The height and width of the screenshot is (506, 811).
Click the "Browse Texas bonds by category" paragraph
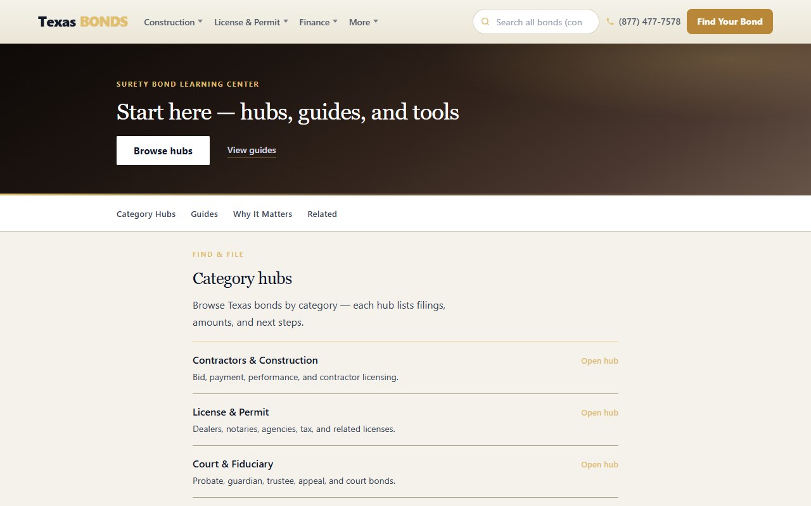point(319,314)
